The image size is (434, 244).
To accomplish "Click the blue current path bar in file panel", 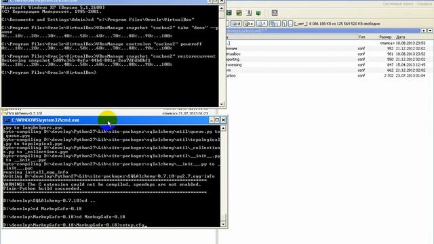I will click(323, 30).
